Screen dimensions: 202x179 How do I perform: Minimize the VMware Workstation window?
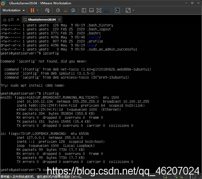click(186, 3)
